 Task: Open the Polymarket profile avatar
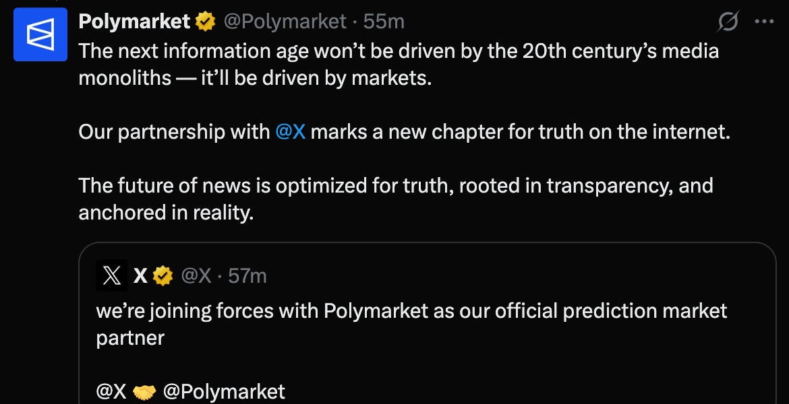coord(40,34)
